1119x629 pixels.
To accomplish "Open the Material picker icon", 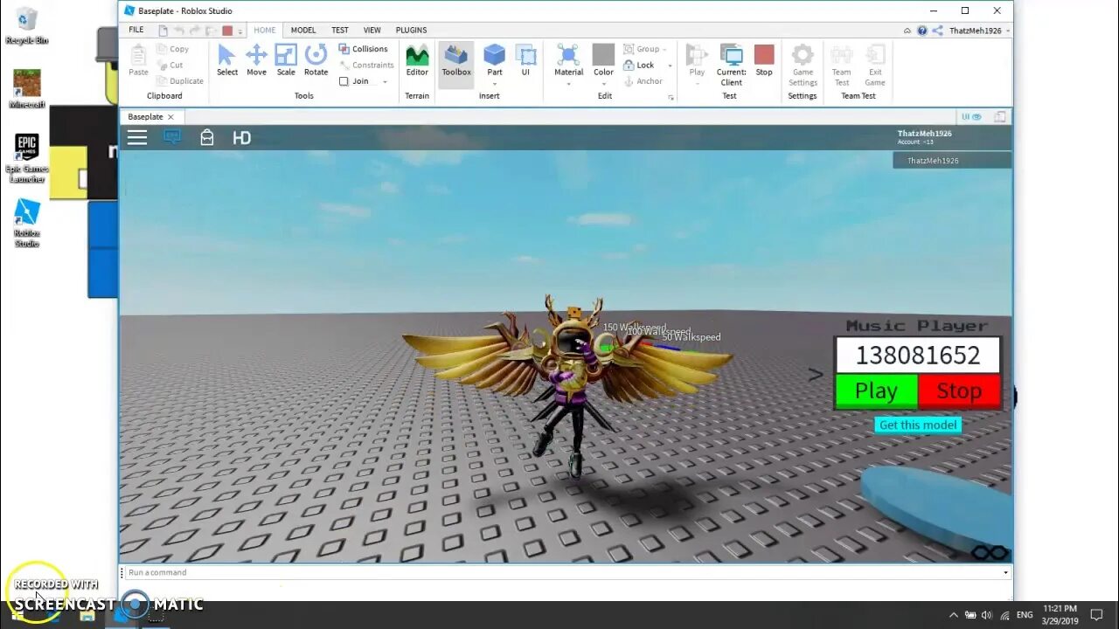I will pos(568,56).
